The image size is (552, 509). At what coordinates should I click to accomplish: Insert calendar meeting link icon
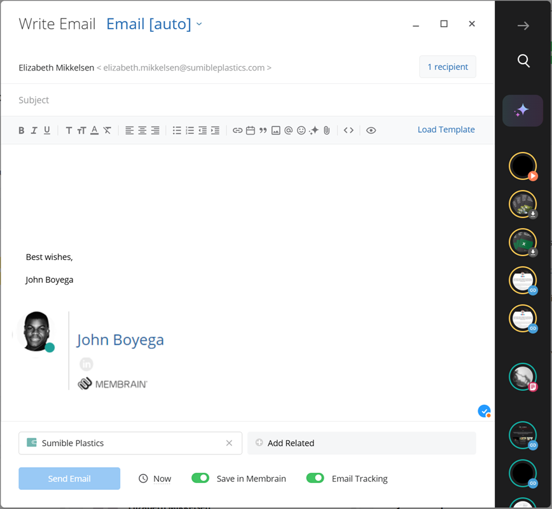click(x=251, y=130)
